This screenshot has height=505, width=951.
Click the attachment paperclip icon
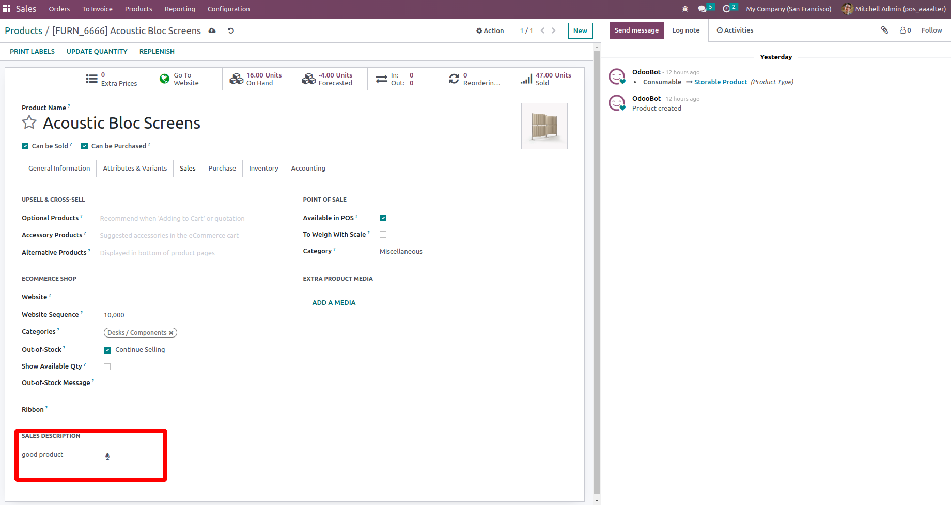click(x=884, y=30)
